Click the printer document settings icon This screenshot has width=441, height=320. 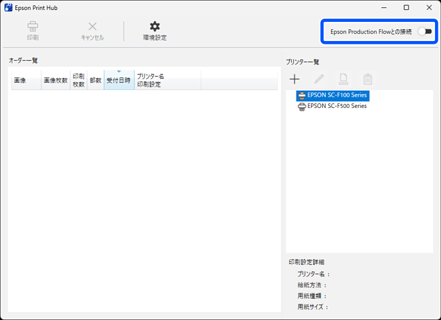(344, 80)
